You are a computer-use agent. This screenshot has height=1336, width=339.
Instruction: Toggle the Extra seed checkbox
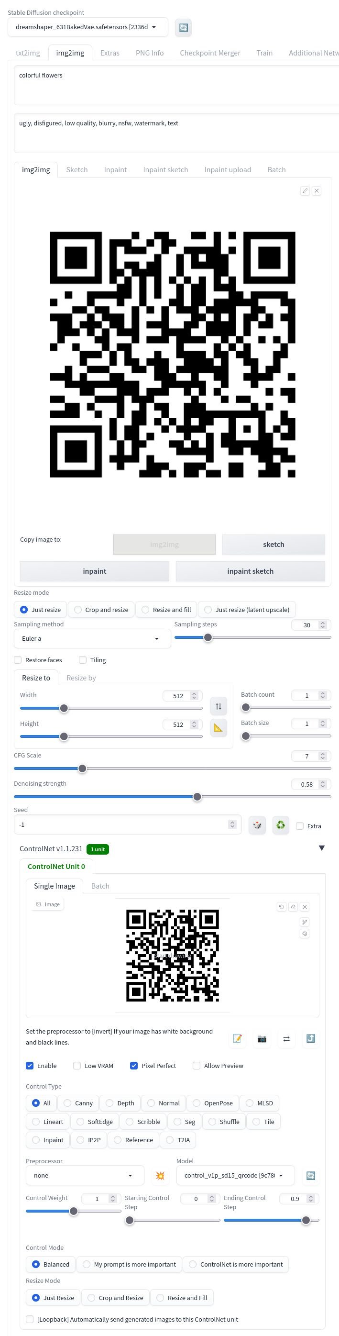pyautogui.click(x=300, y=825)
